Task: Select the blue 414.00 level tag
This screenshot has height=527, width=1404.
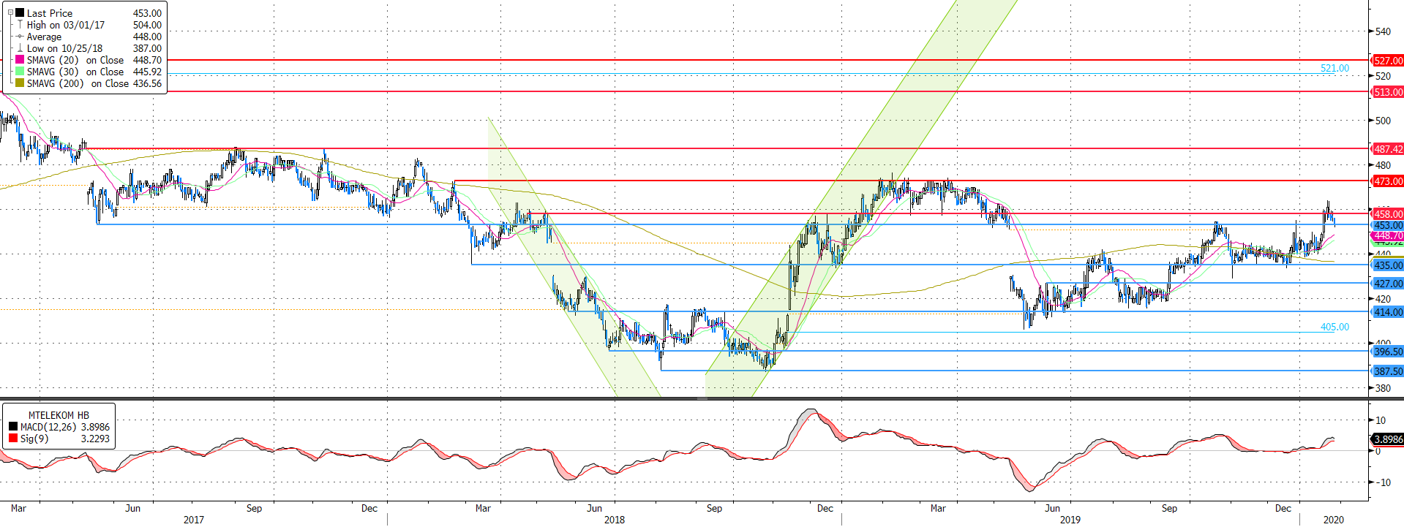Action: 1388,312
